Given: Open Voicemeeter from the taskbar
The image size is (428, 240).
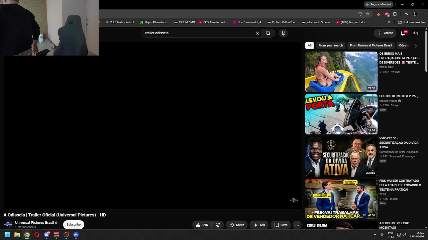Looking at the screenshot, I should (x=57, y=235).
